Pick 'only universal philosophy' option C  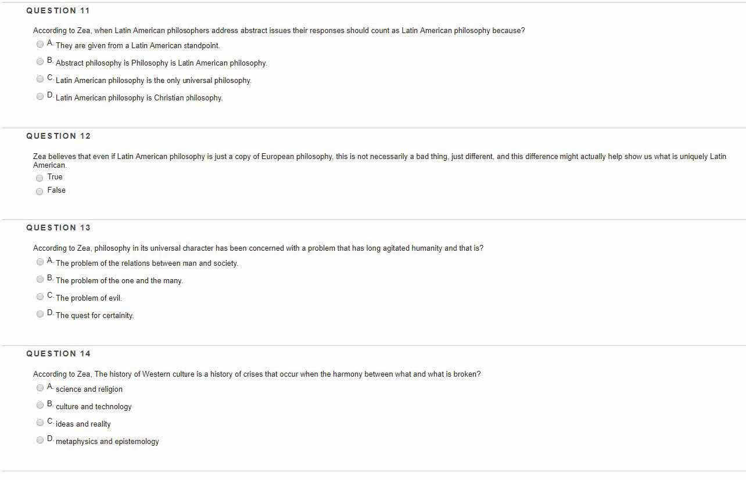coord(40,79)
